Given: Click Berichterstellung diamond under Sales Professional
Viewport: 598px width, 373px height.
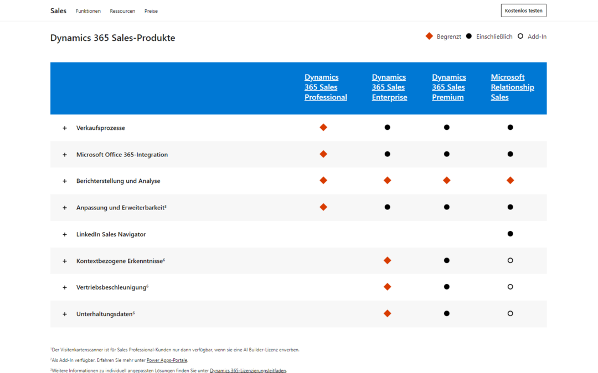Looking at the screenshot, I should [323, 180].
